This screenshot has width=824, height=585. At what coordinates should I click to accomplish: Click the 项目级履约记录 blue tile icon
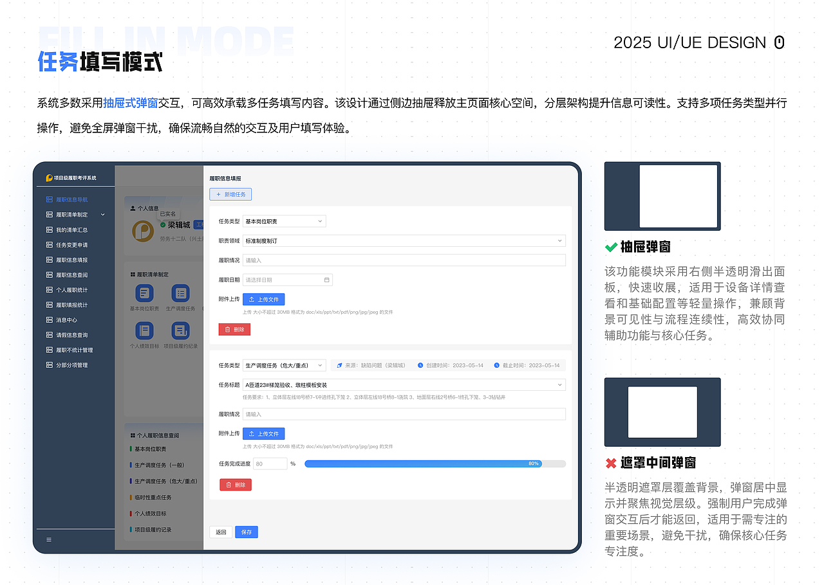tap(180, 331)
